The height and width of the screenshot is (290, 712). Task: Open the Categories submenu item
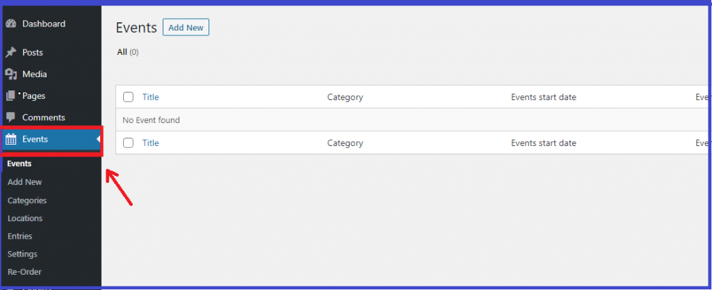pos(27,200)
